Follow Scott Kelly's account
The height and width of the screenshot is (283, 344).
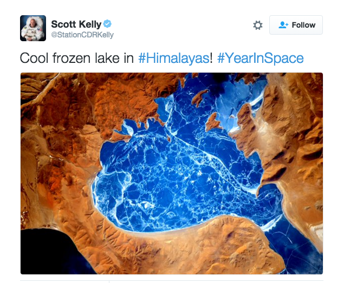click(296, 25)
